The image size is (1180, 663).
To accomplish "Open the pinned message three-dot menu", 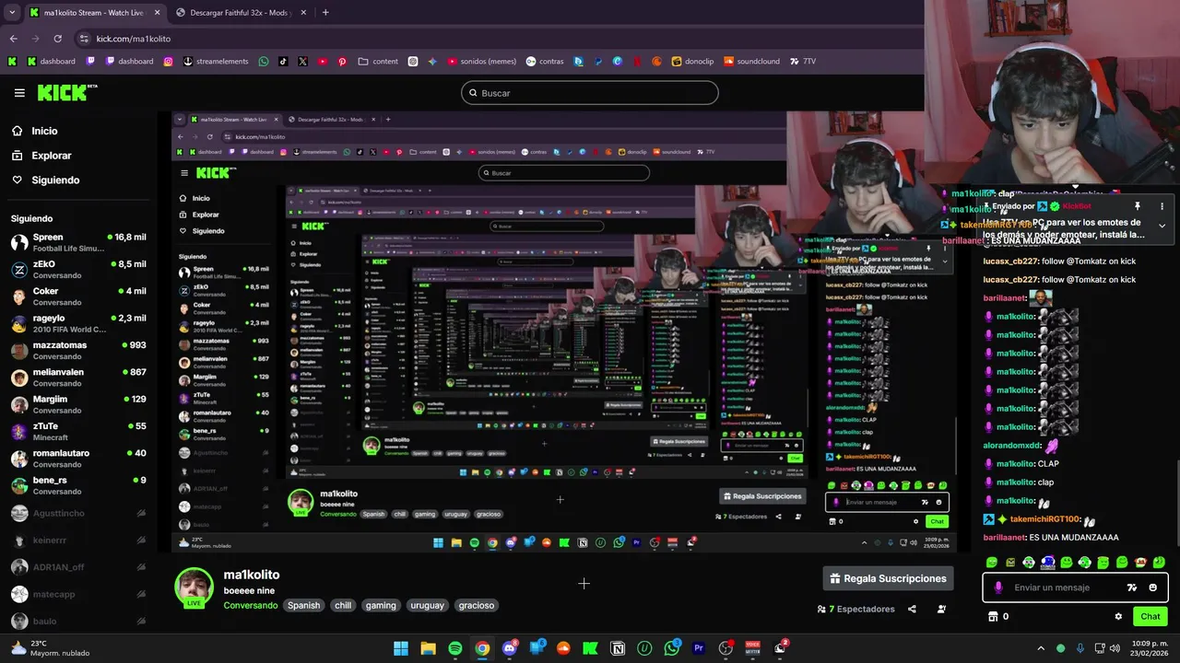I will 1162,206.
